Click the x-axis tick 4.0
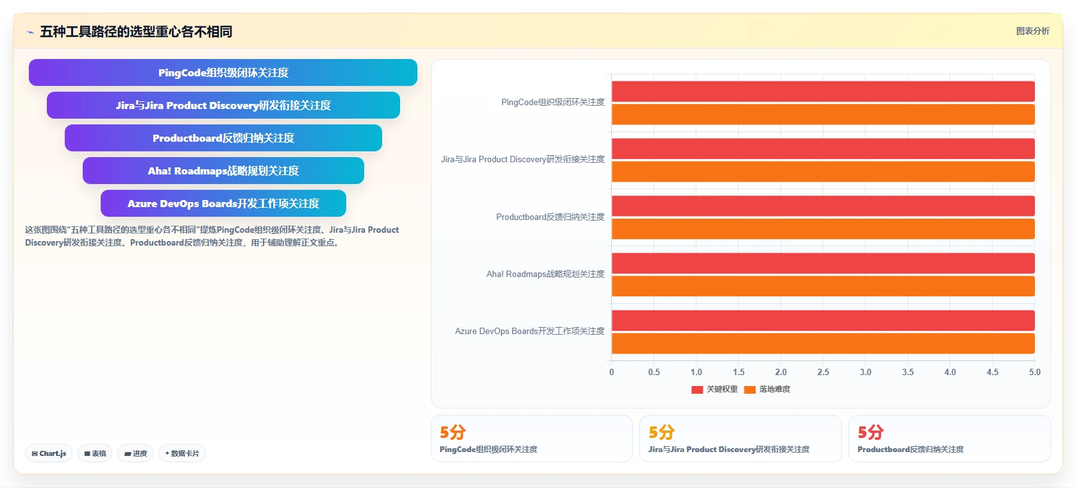 [950, 372]
